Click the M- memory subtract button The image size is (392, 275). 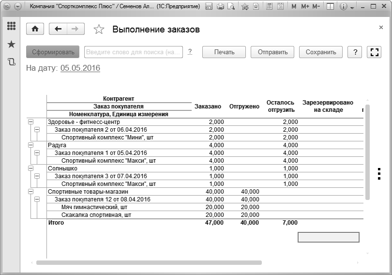316,6
